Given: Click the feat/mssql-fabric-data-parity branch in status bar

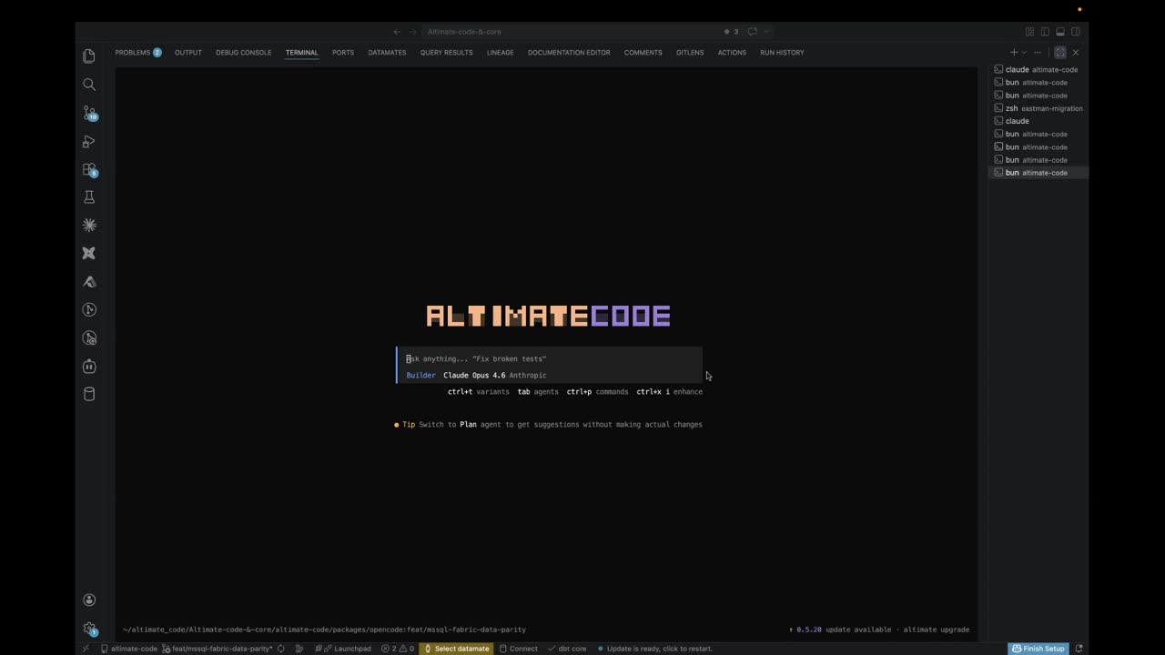Looking at the screenshot, I should tap(217, 649).
